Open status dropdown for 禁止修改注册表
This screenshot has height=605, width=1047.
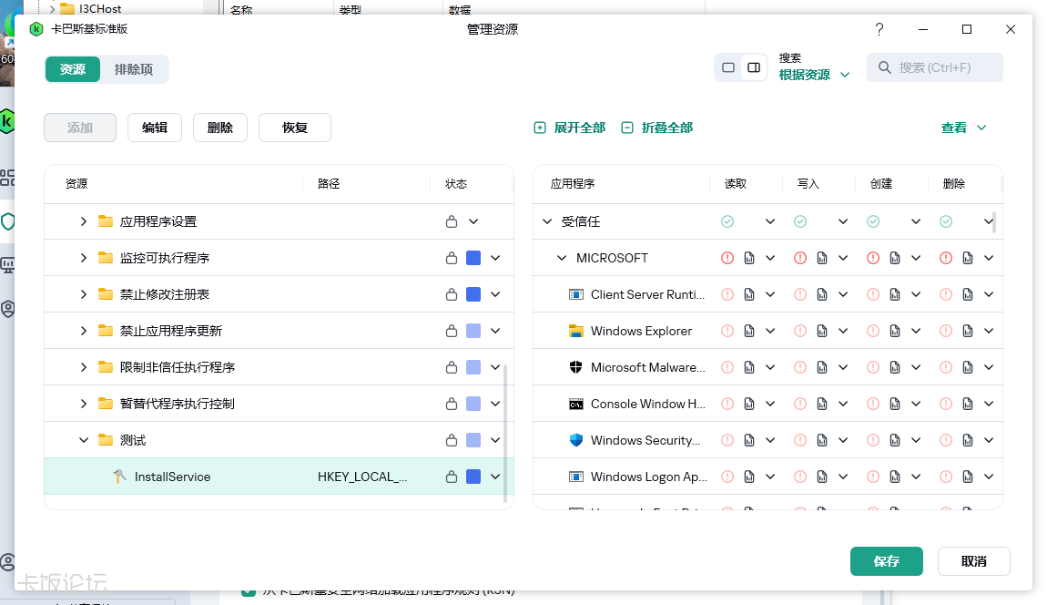point(495,294)
